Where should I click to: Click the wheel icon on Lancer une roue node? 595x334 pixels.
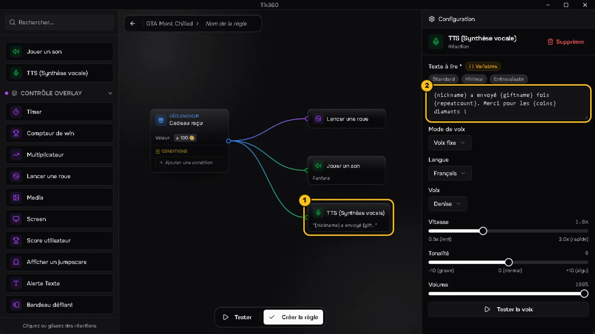tap(318, 119)
